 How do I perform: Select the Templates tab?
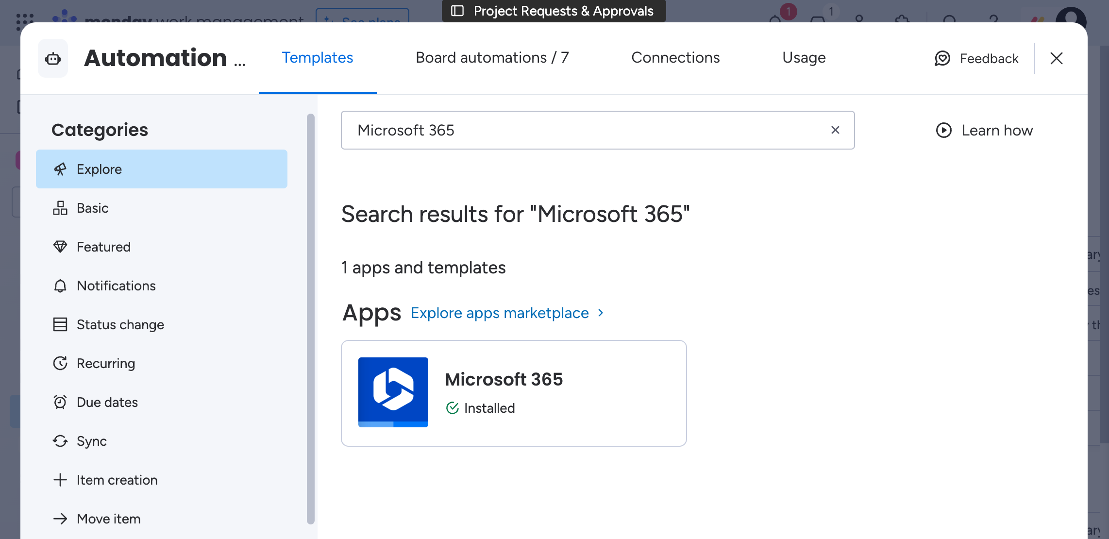[318, 57]
